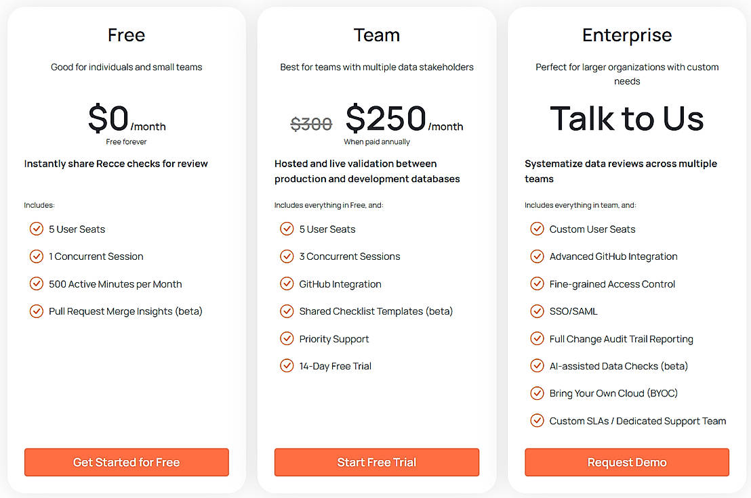Click checkmark icon next to Bring Your Own Cloud
Screen dimensions: 751x498
pos(537,393)
